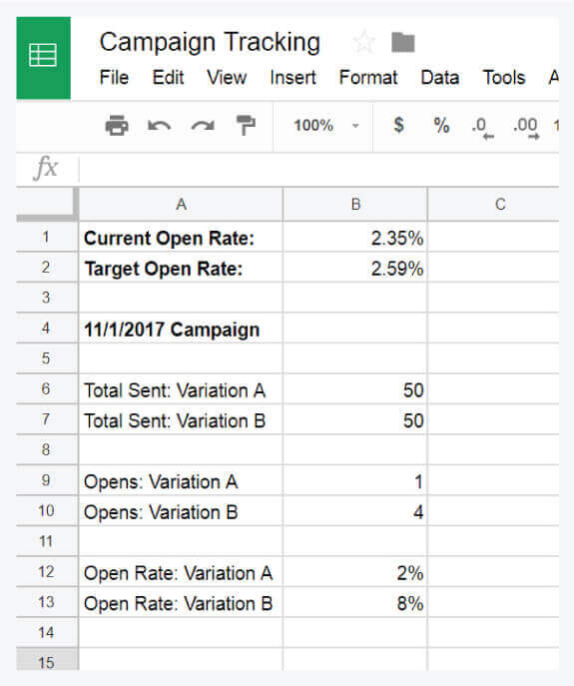Select the paint format tool

click(245, 126)
